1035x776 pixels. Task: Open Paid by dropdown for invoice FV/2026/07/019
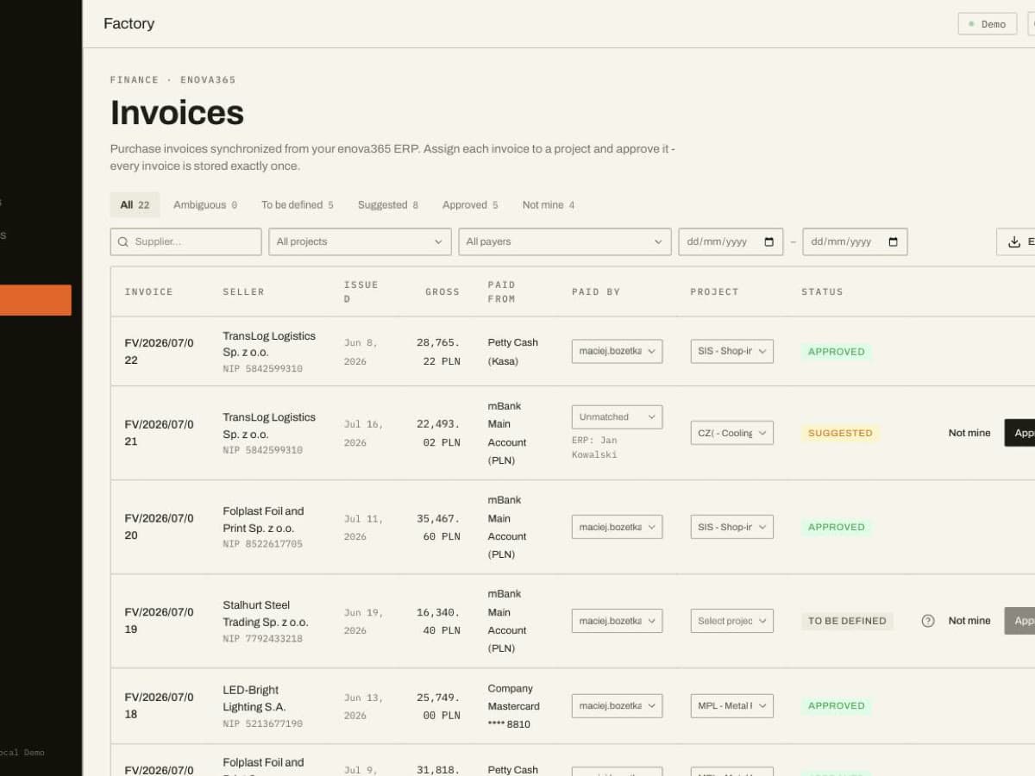pyautogui.click(x=617, y=621)
